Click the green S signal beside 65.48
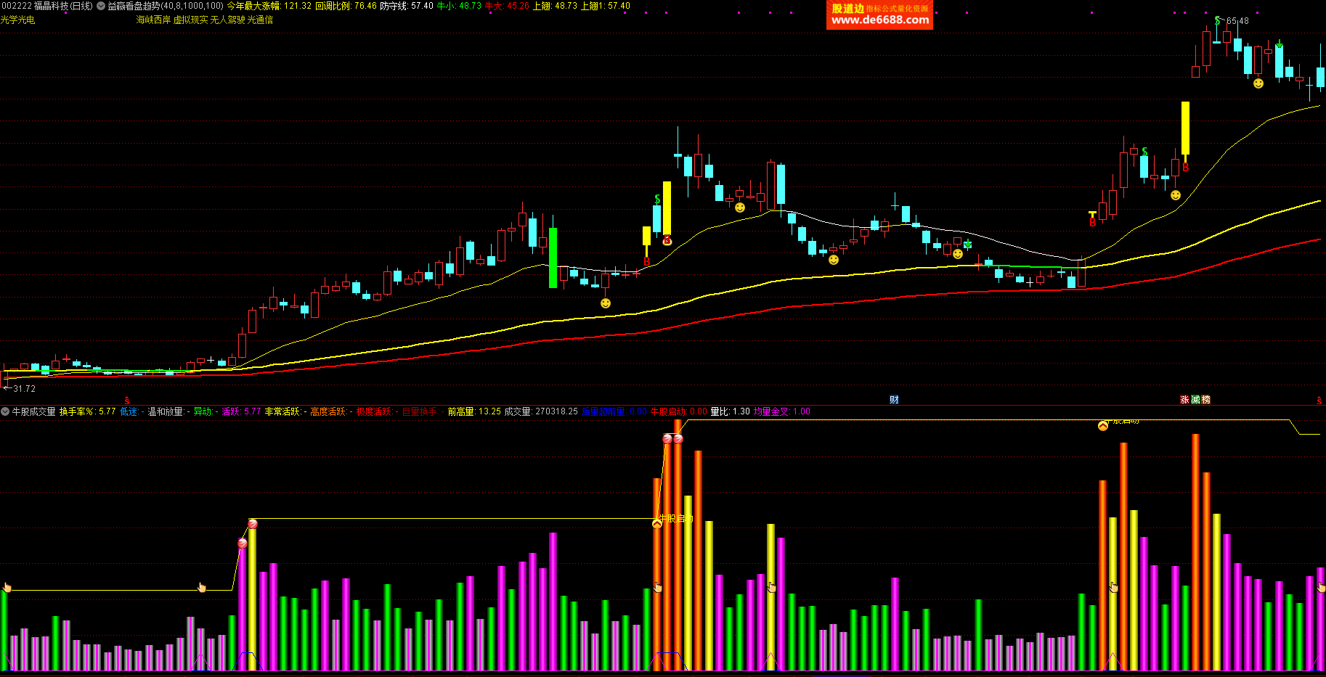1326x677 pixels. point(1217,20)
